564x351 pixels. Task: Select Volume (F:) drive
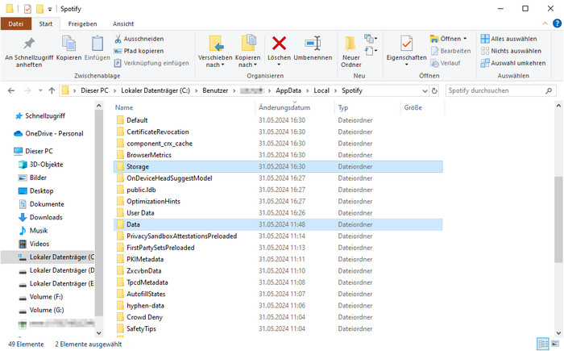[46, 297]
